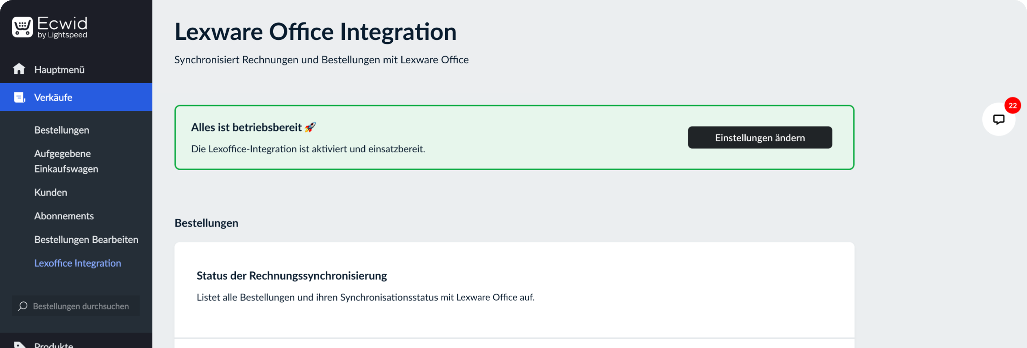1027x348 pixels.
Task: Open the chat bubble icon
Action: [999, 119]
